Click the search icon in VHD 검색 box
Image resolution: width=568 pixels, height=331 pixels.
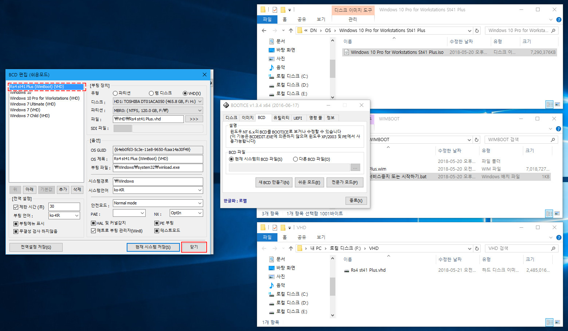(553, 248)
